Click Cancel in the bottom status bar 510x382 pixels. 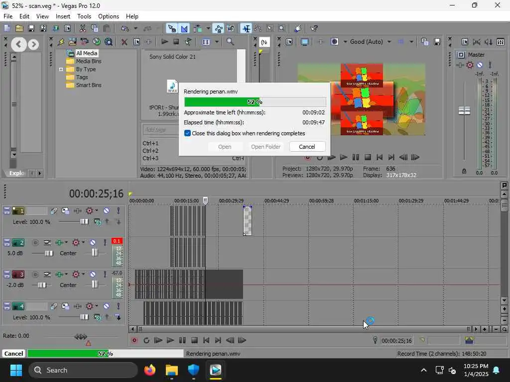[x=13, y=354]
